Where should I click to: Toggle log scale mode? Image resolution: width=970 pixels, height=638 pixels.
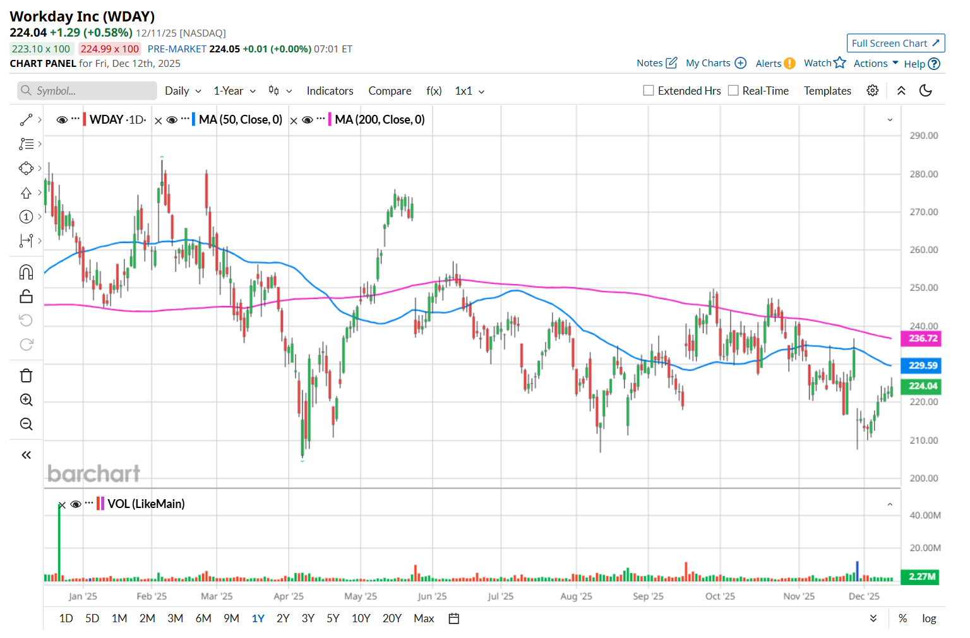coord(929,618)
